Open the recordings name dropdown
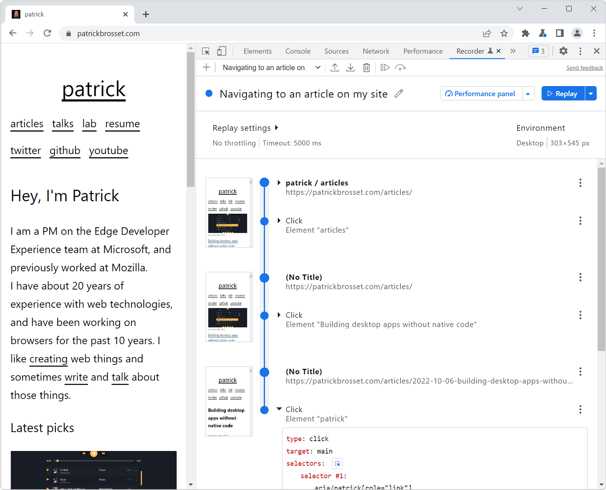Screen dimensions: 606x490 click(318, 67)
